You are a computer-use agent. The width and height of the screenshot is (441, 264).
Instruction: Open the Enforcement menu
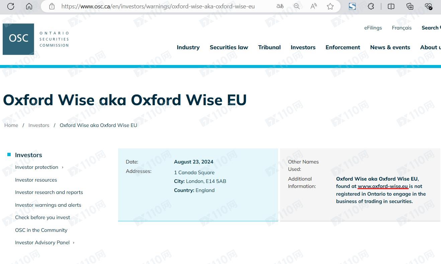(343, 47)
